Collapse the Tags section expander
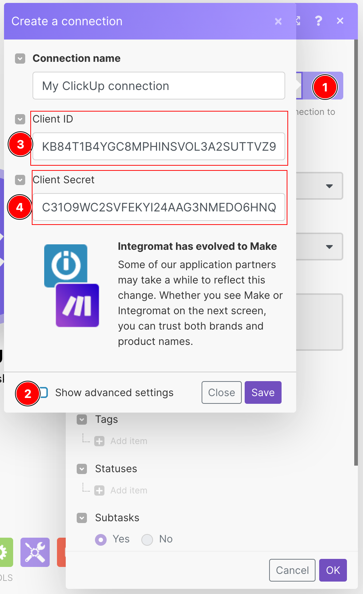 point(82,420)
